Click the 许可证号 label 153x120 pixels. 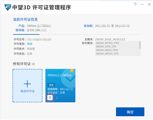tap(20, 39)
